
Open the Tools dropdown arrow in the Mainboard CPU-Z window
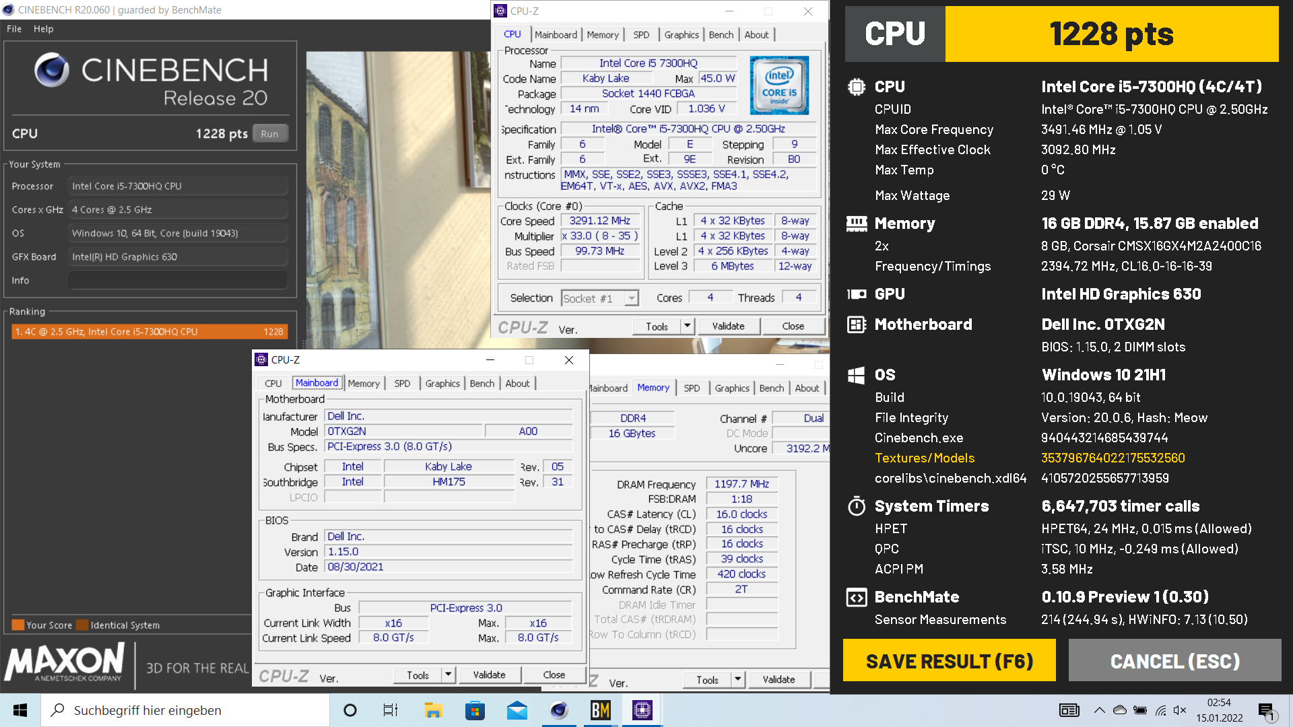tap(449, 674)
